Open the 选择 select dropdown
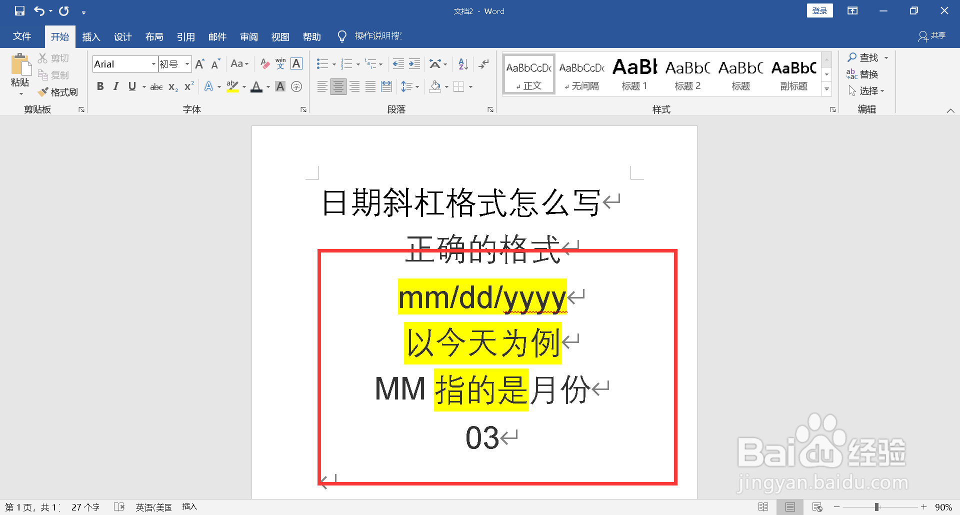This screenshot has height=515, width=960. (866, 91)
